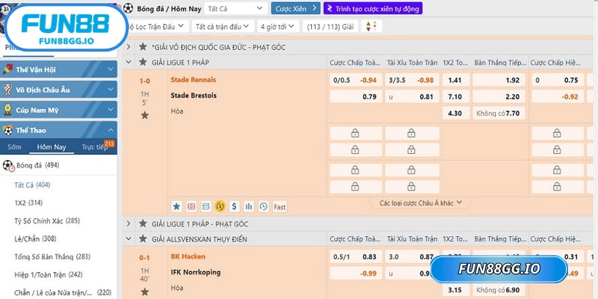Toggle the favorite star for Giải Allsvenskan Thụy Điển
598x299 pixels.
pyautogui.click(x=143, y=238)
